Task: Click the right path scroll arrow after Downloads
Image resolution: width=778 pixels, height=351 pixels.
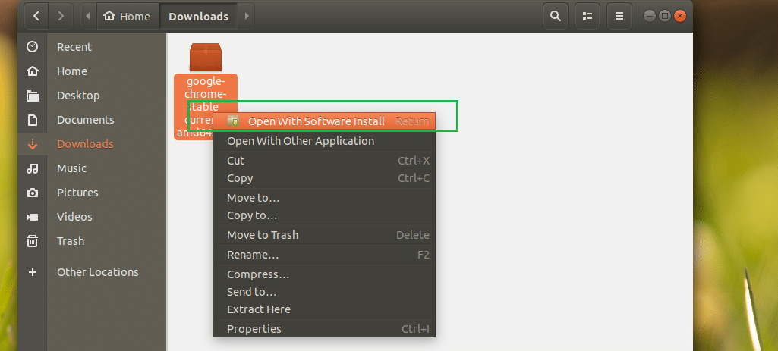Action: tap(247, 17)
